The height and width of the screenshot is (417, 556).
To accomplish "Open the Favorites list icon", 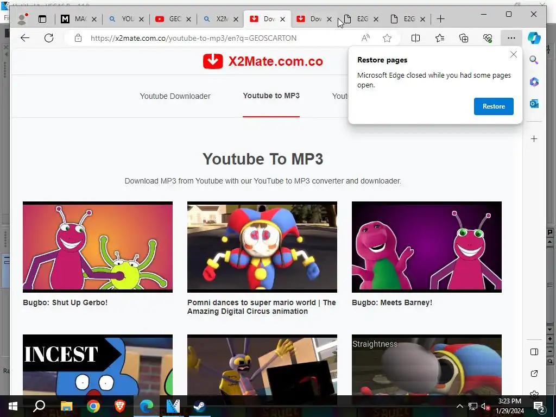I will (440, 38).
